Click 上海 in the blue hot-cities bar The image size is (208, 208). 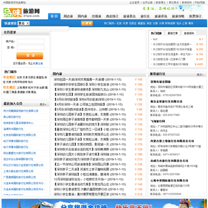(185, 23)
